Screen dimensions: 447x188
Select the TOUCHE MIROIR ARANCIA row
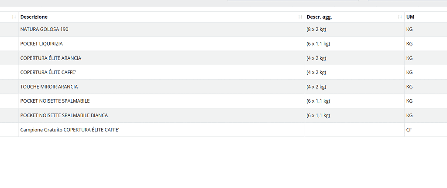click(49, 87)
